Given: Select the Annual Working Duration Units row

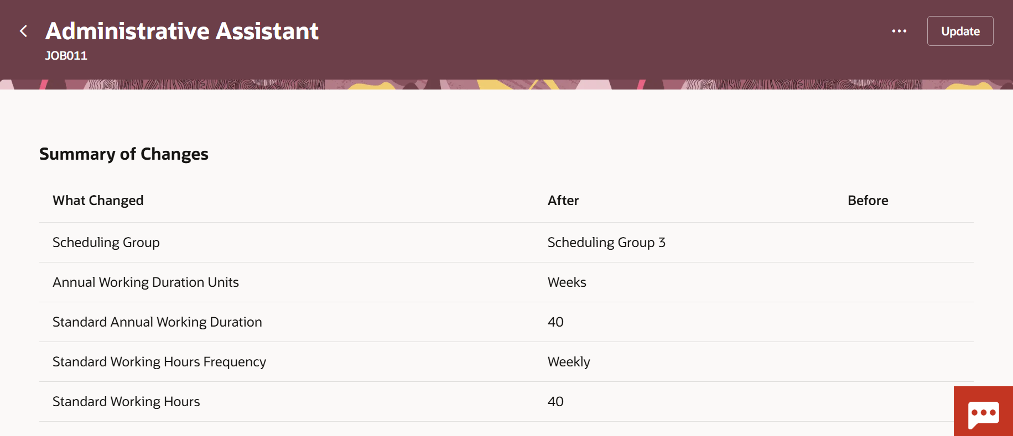Looking at the screenshot, I should (x=146, y=282).
